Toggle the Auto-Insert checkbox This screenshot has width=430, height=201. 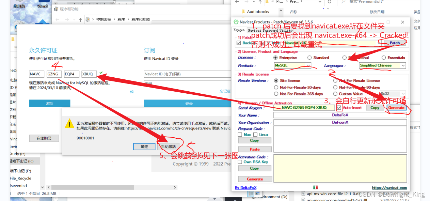tap(339, 108)
